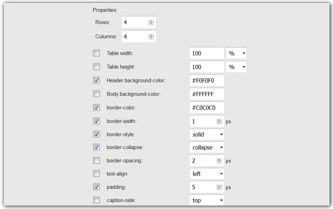This screenshot has height=209, width=333.
Task: Click the Body background-color value field
Action: tap(207, 94)
